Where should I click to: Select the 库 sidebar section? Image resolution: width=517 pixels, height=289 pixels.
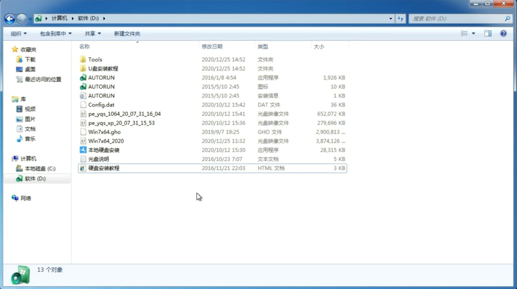tap(23, 99)
